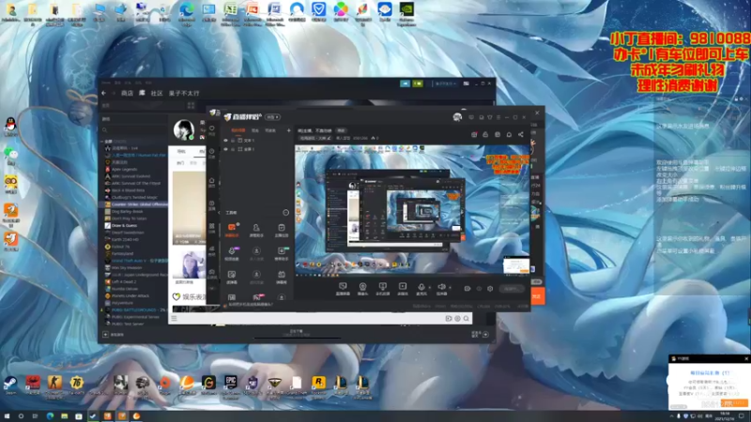Open the 库 tab in Steam
The height and width of the screenshot is (422, 751).
(142, 93)
